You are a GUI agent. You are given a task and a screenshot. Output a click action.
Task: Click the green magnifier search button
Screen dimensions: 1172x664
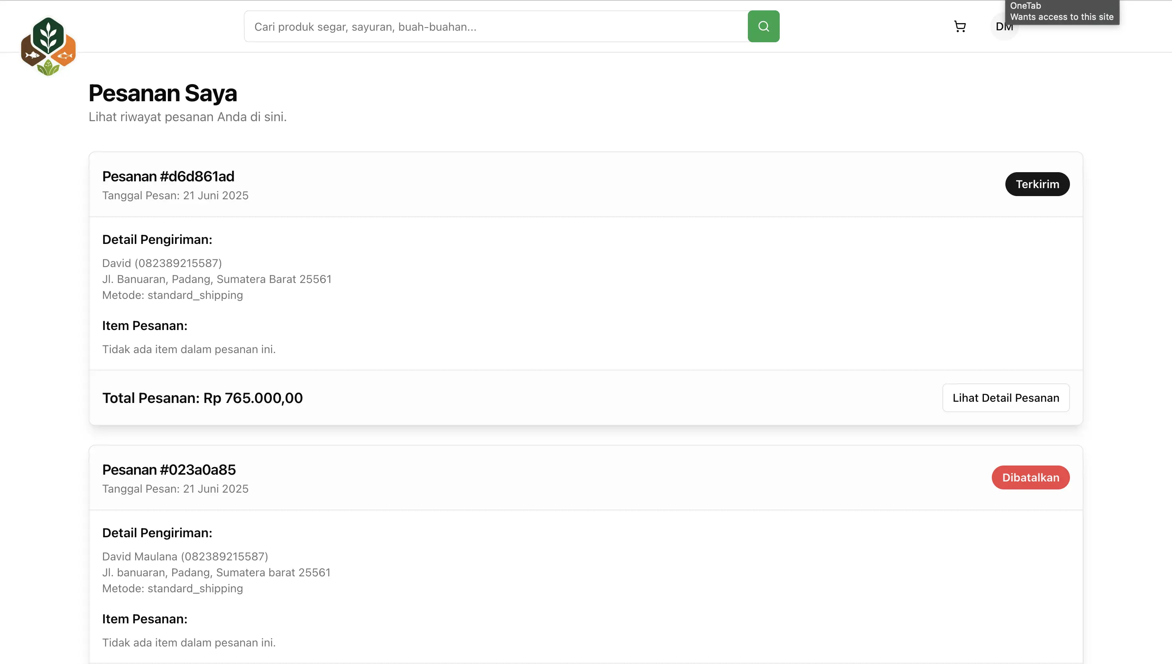pos(763,26)
